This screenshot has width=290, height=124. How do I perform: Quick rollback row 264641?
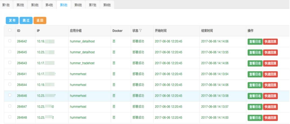tap(270, 74)
